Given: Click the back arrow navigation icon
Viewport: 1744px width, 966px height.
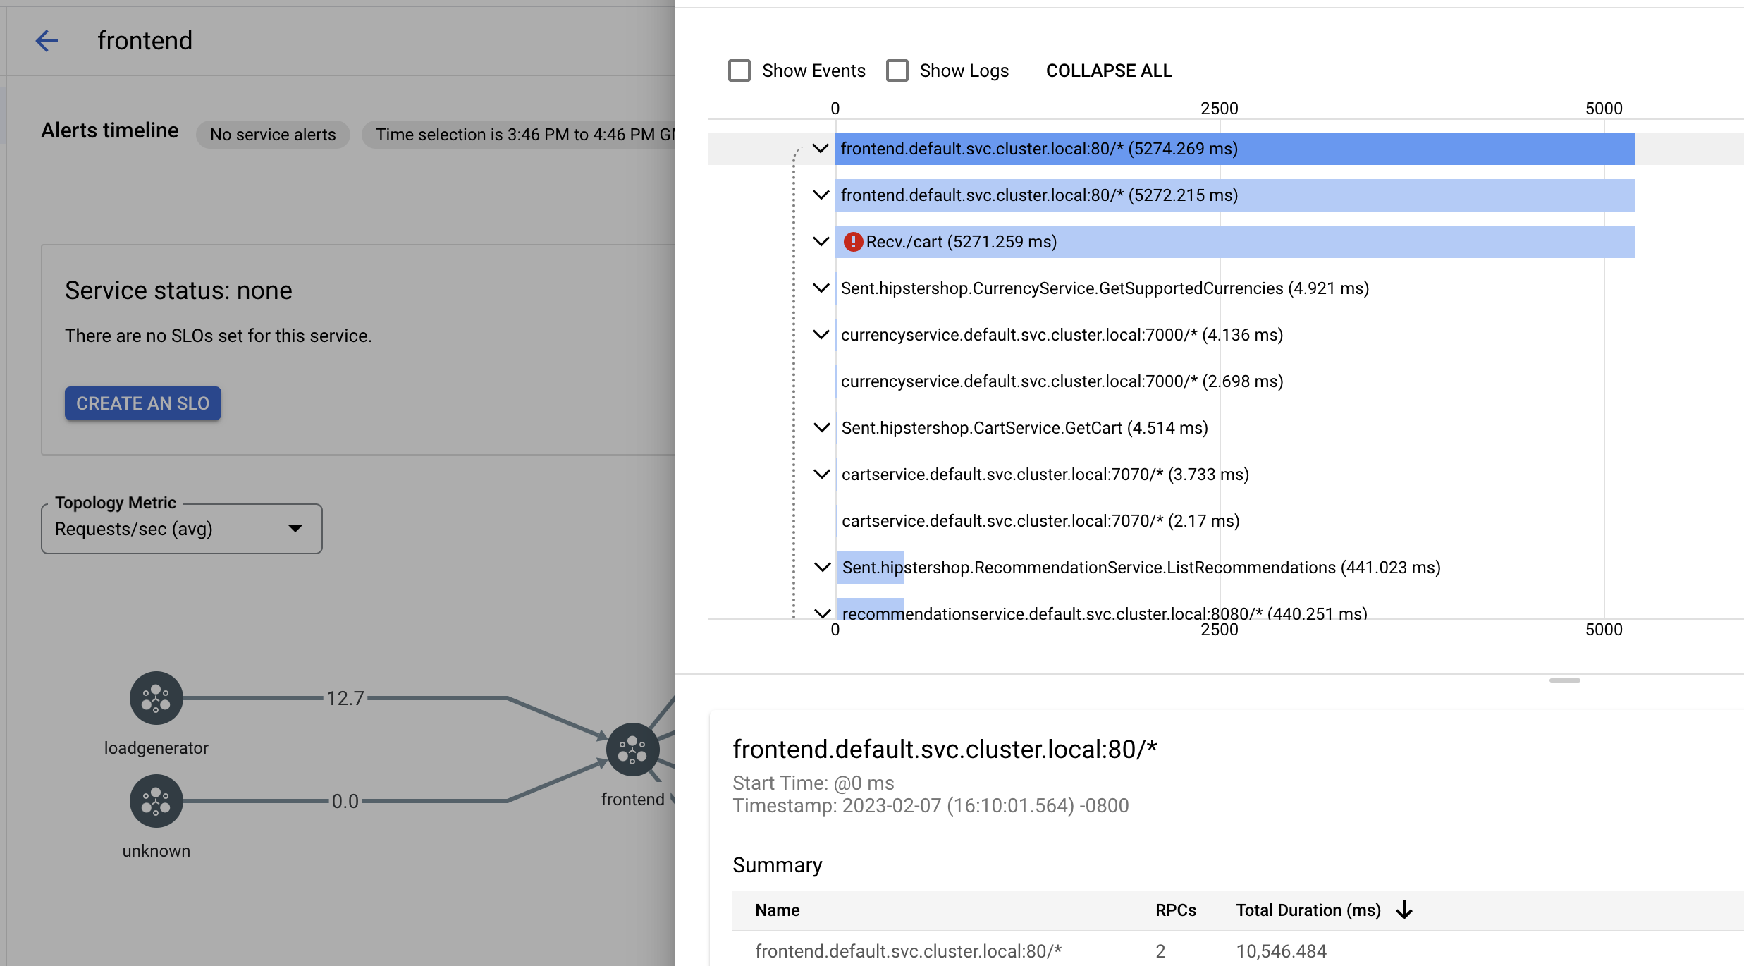Looking at the screenshot, I should tap(45, 40).
